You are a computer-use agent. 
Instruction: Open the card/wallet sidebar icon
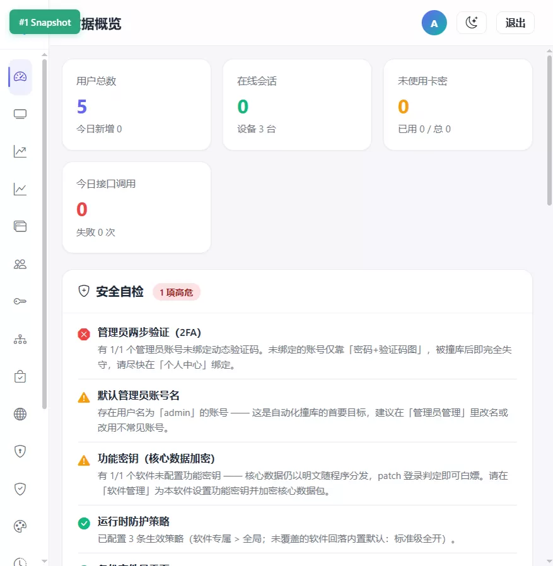[20, 226]
